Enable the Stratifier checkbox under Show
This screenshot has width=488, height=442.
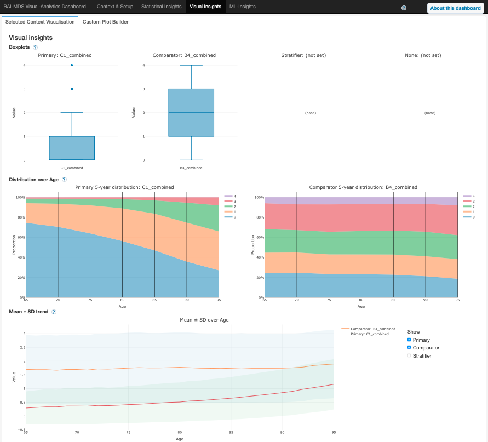click(409, 355)
